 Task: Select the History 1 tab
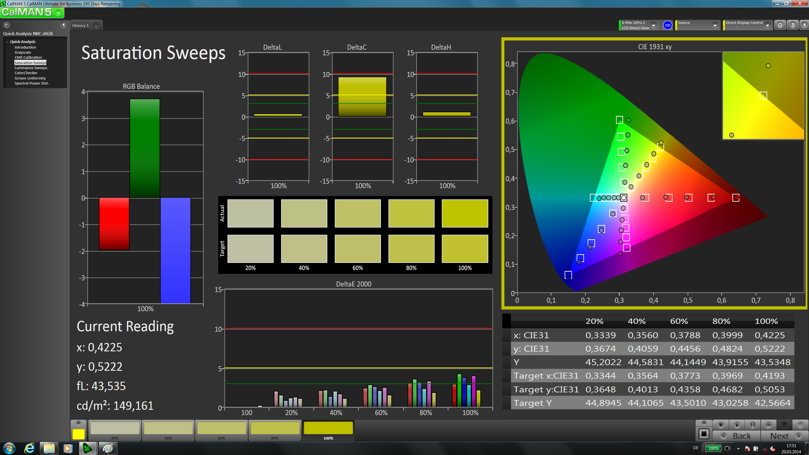click(80, 26)
